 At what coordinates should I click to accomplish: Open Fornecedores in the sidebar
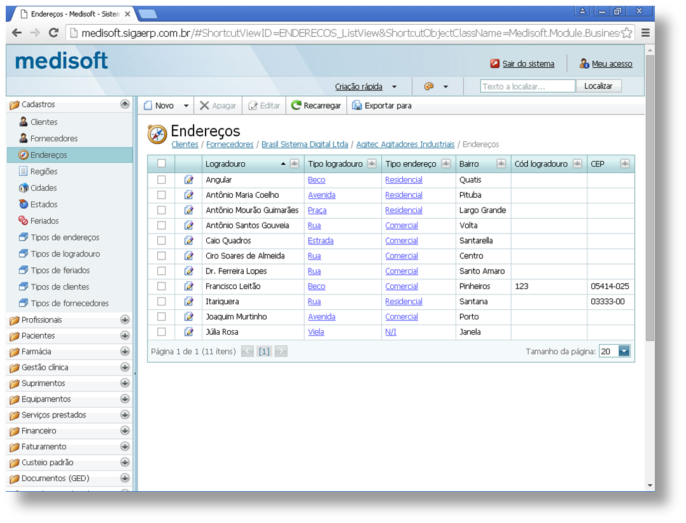54,139
